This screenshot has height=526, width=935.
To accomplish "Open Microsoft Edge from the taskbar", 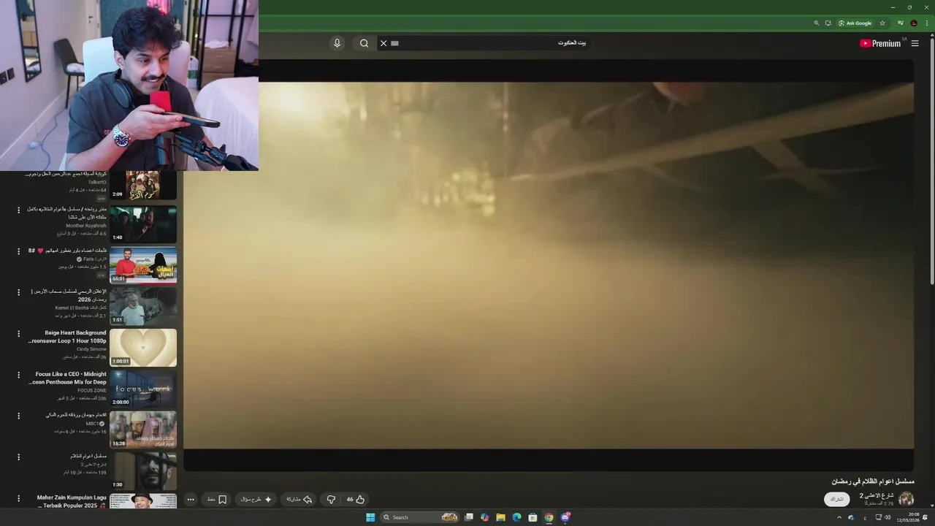I will point(516,517).
